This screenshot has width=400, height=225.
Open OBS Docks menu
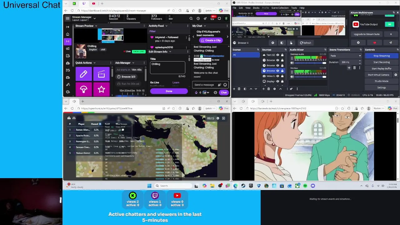coord(256,8)
